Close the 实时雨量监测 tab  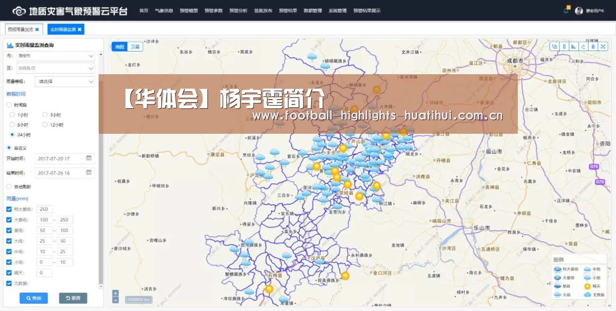coord(80,29)
